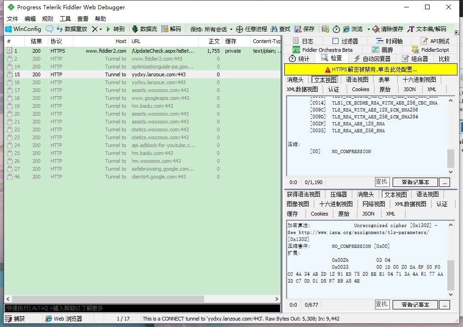Select the response 压缩器 tab

339,194
